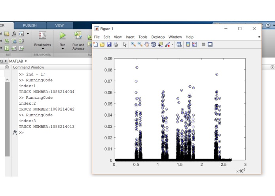The height and width of the screenshot is (196, 275).
Task: Decrease indent using the outdent icon
Action: point(21,48)
